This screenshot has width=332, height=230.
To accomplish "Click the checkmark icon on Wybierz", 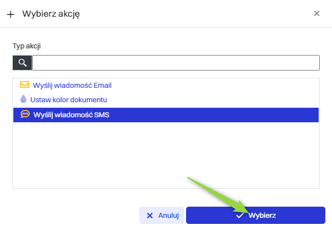I will coord(240,216).
